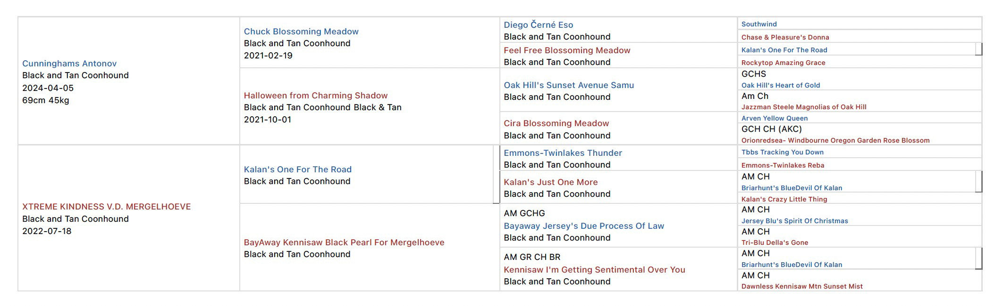Image resolution: width=995 pixels, height=306 pixels.
Task: Select the Kalan's Just One More link
Action: 550,182
